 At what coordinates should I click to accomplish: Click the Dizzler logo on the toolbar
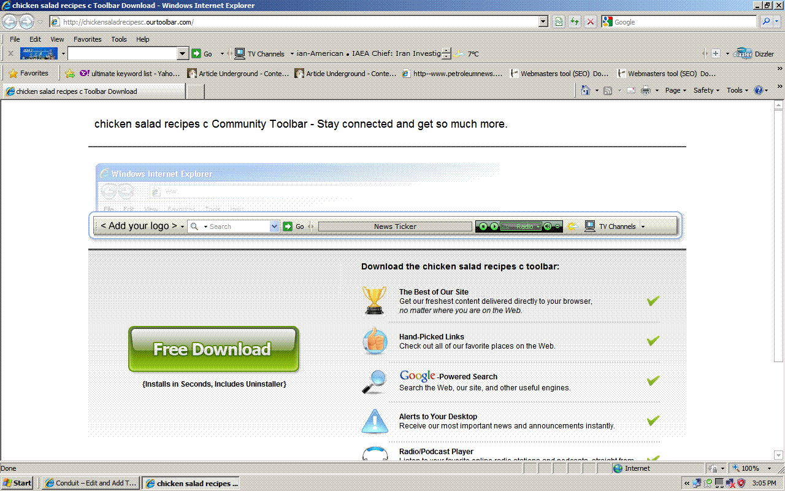click(x=743, y=53)
